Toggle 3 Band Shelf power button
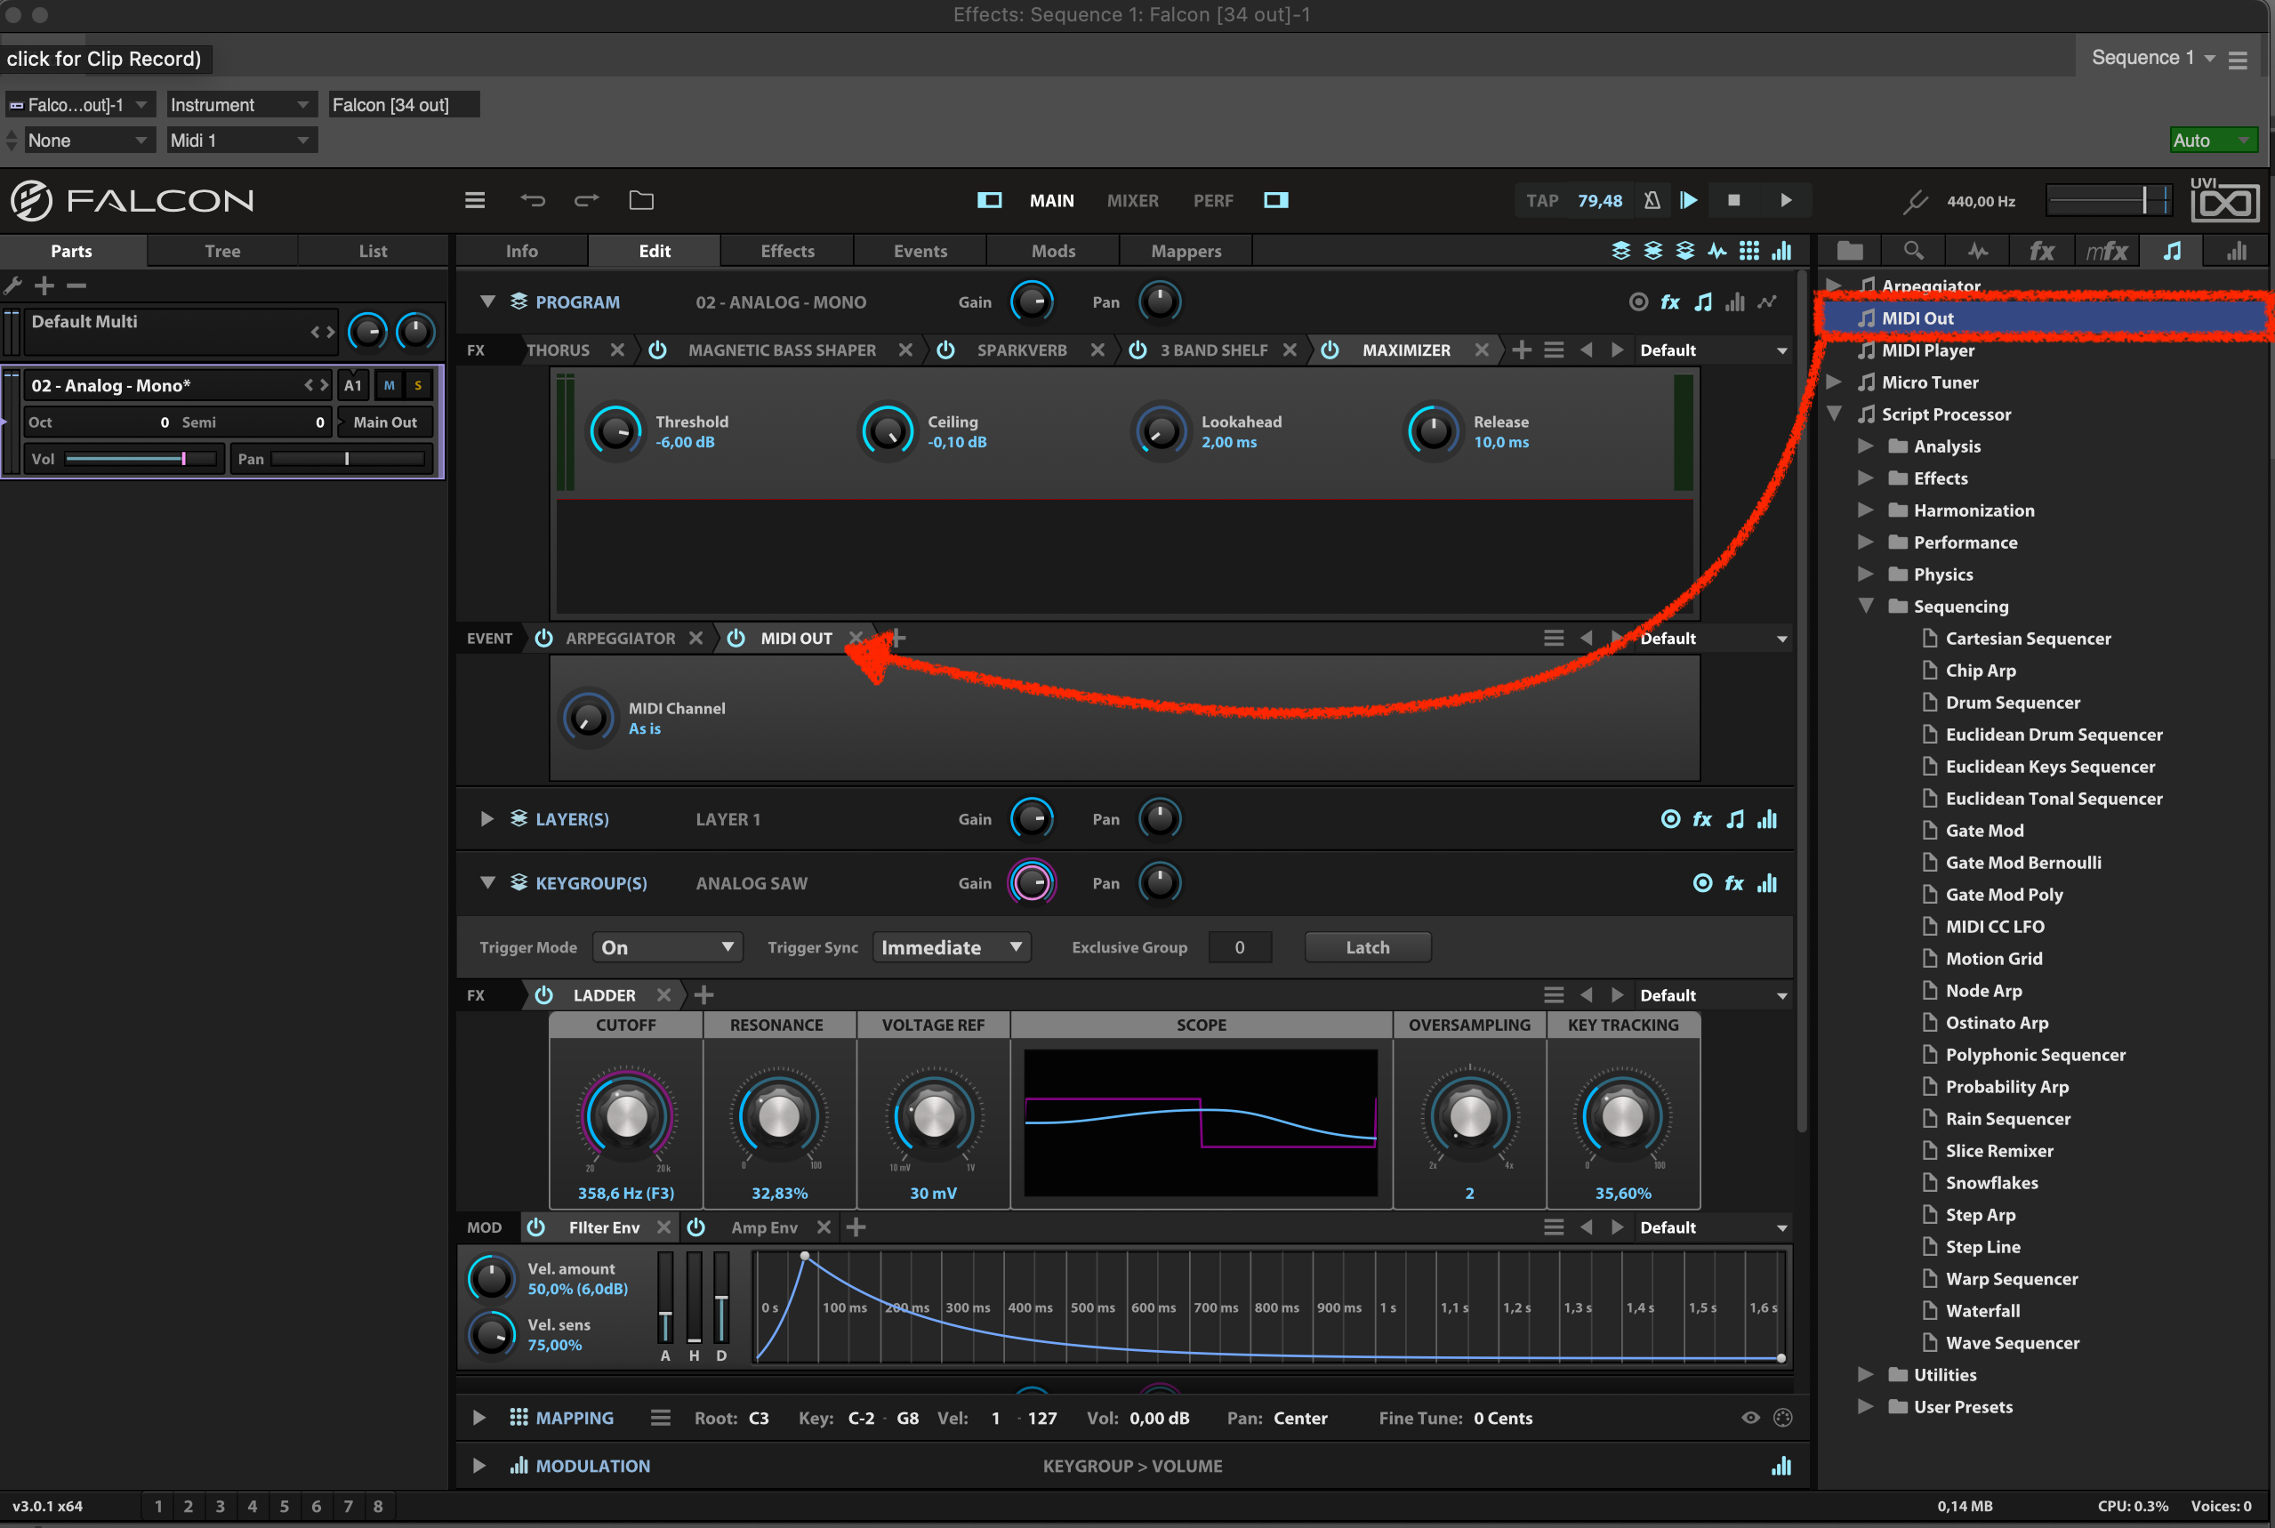The height and width of the screenshot is (1528, 2275). (x=1137, y=350)
